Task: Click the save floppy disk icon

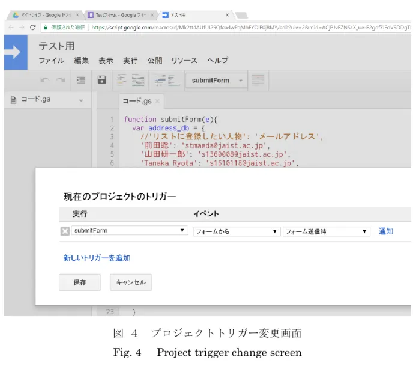Action: [x=101, y=80]
